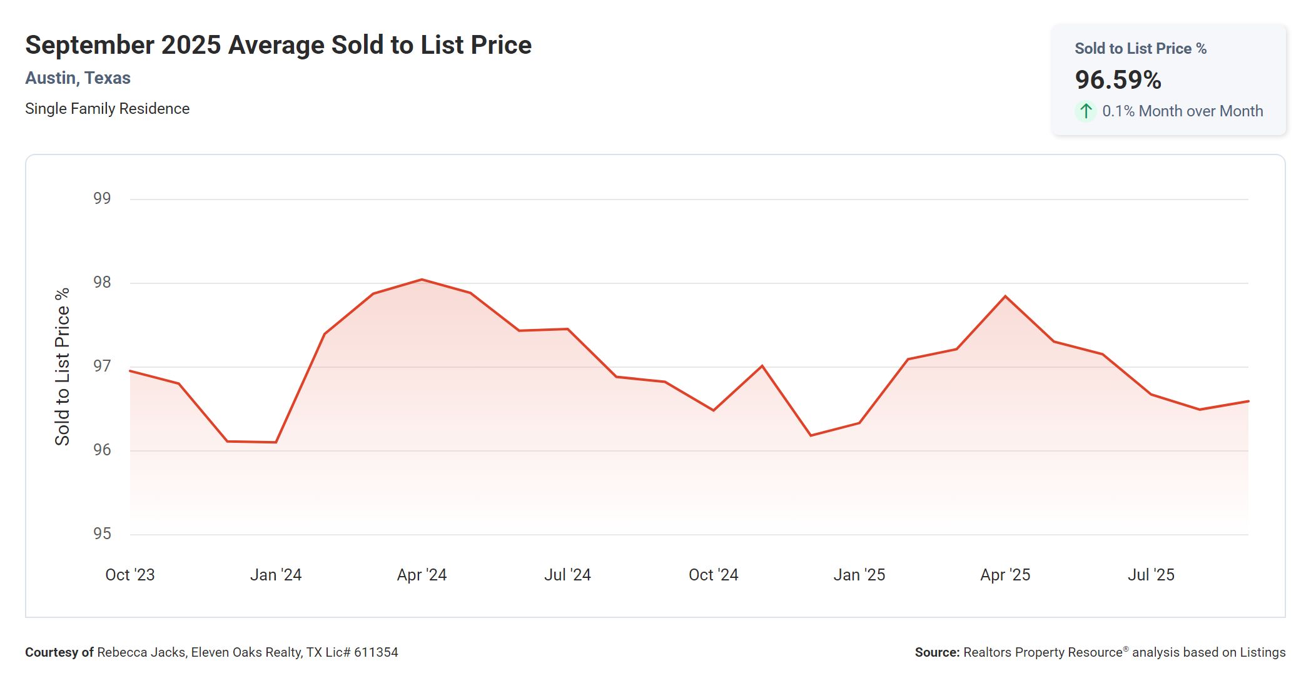Click the Jul '24 x-axis label
Viewport: 1311px width, 688px height.
tap(567, 575)
